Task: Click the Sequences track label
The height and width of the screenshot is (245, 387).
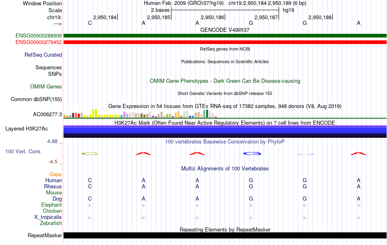Action: [x=48, y=67]
